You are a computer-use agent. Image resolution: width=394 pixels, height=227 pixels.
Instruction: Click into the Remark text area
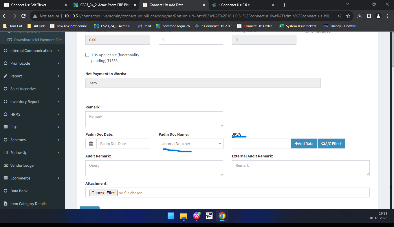[x=154, y=119]
